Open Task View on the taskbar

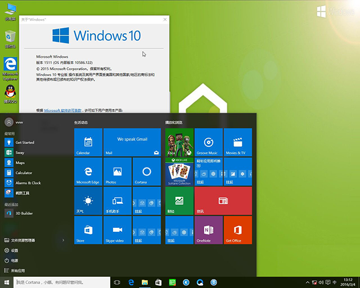click(118, 282)
